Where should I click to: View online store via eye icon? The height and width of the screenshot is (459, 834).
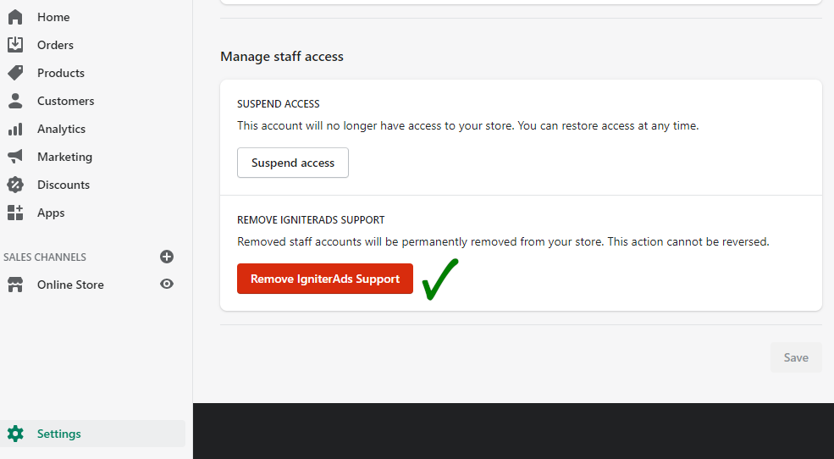coord(167,284)
